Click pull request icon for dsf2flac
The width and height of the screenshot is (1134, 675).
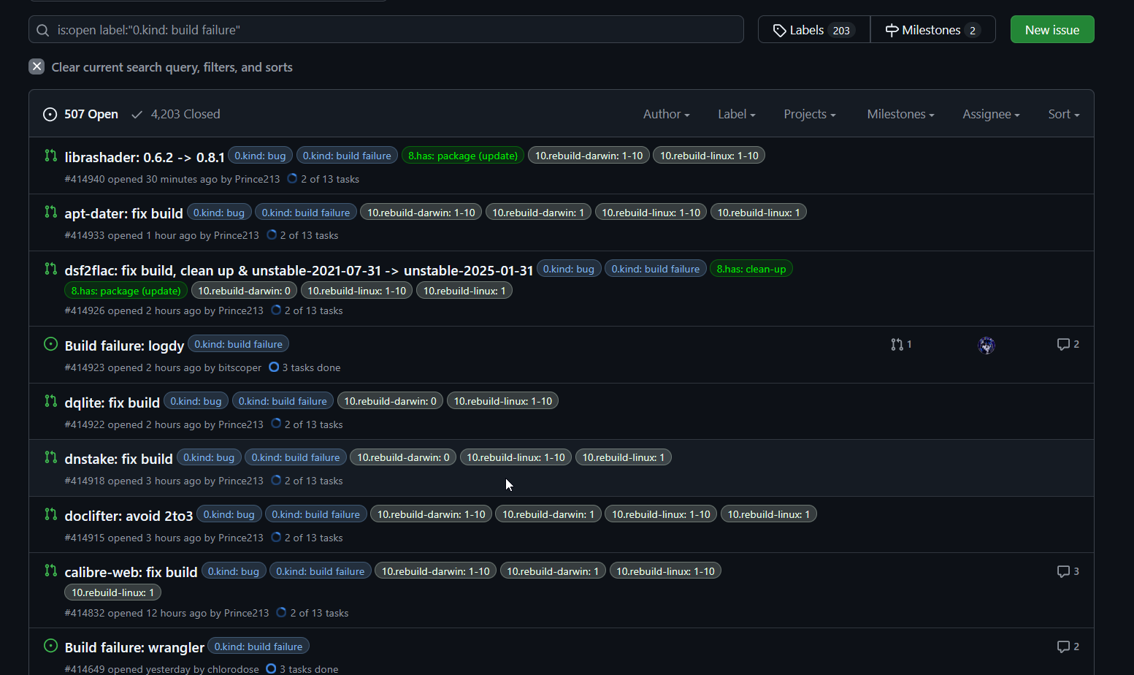pos(50,268)
